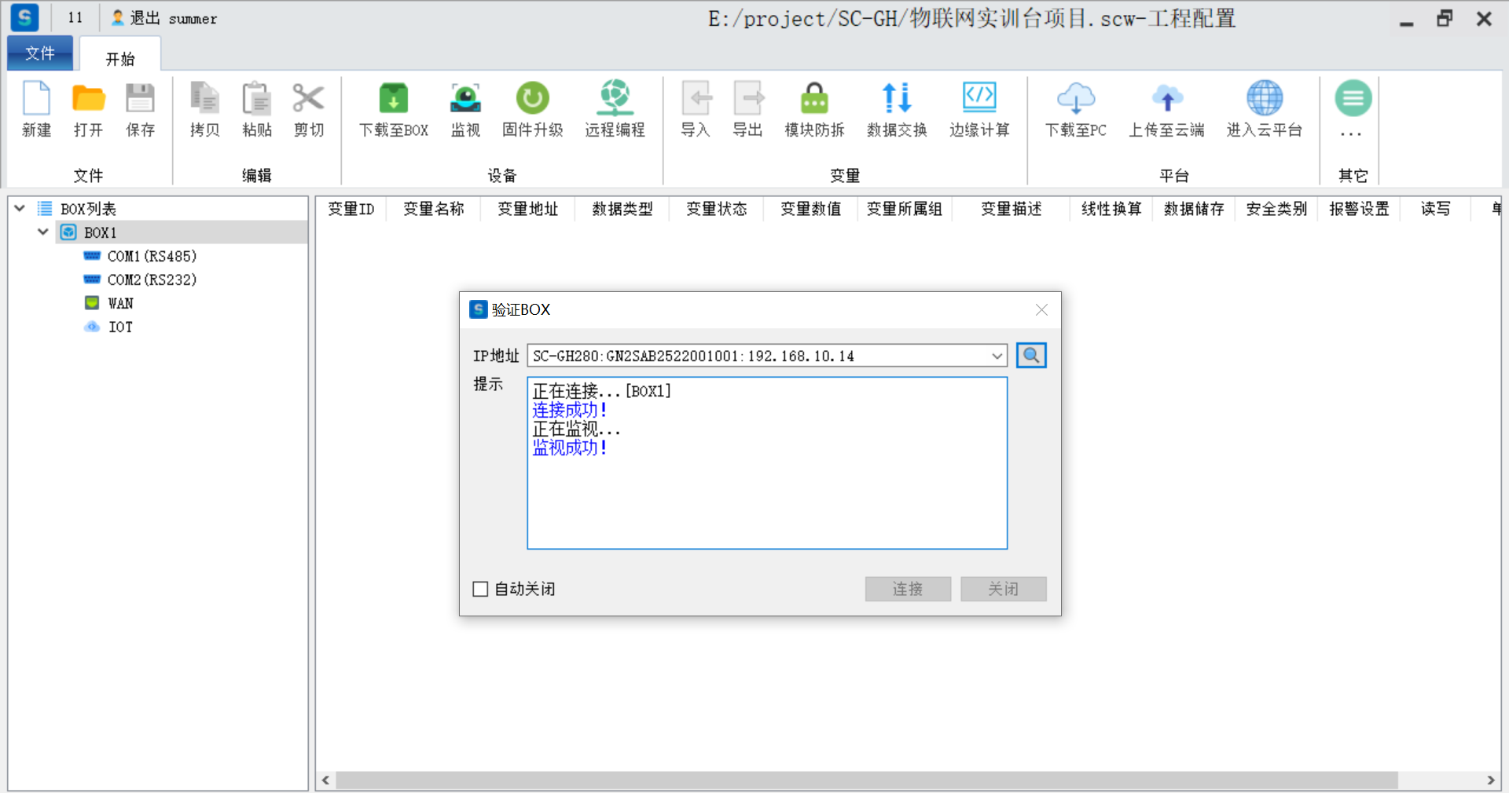Select COM1 (RS485) in the tree

[x=152, y=256]
